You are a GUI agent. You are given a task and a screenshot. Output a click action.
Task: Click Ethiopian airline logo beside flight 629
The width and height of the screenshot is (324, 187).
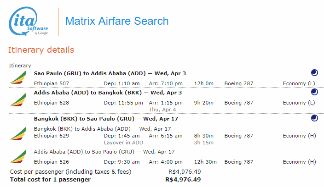coord(18,134)
